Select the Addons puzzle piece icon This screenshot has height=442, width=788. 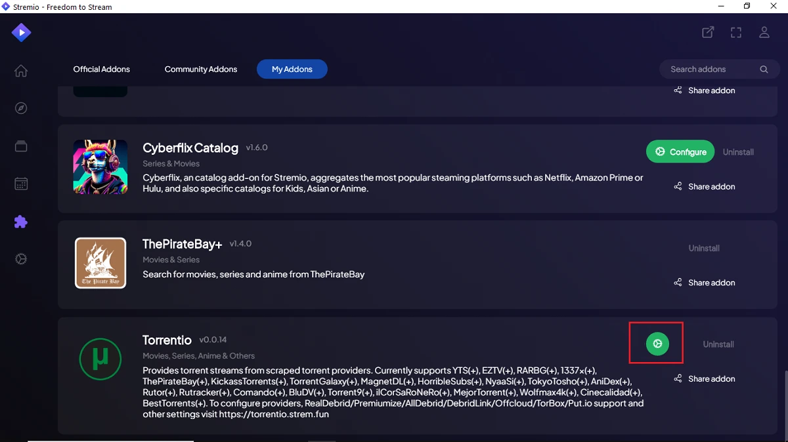pyautogui.click(x=21, y=222)
